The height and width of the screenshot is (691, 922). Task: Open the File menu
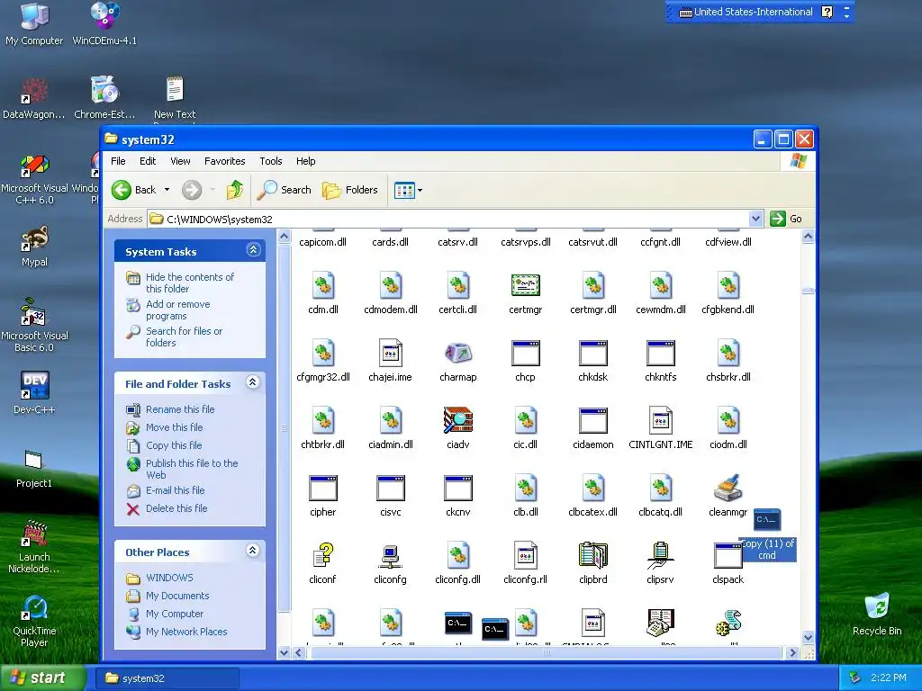[x=118, y=161]
